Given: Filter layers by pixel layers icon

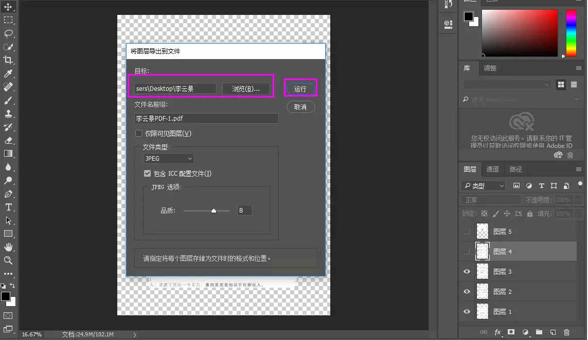Looking at the screenshot, I should (516, 186).
